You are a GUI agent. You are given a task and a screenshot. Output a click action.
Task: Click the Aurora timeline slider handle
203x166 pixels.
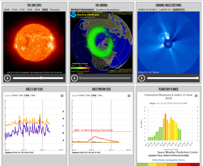[x=80, y=78]
